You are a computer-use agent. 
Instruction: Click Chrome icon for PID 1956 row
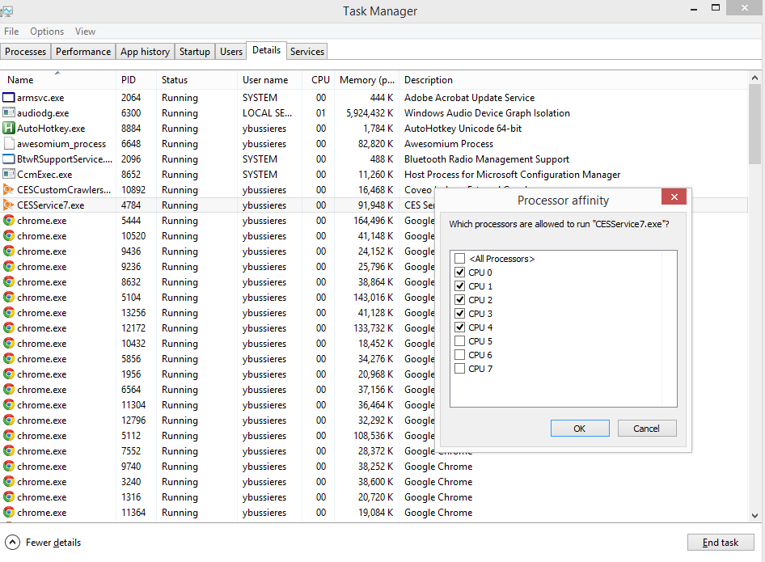click(x=9, y=374)
